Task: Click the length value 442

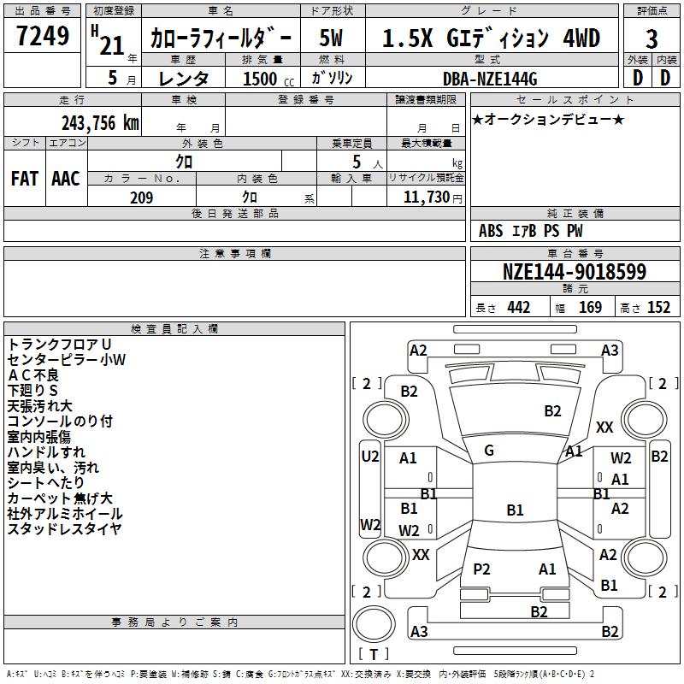Action: pyautogui.click(x=518, y=308)
